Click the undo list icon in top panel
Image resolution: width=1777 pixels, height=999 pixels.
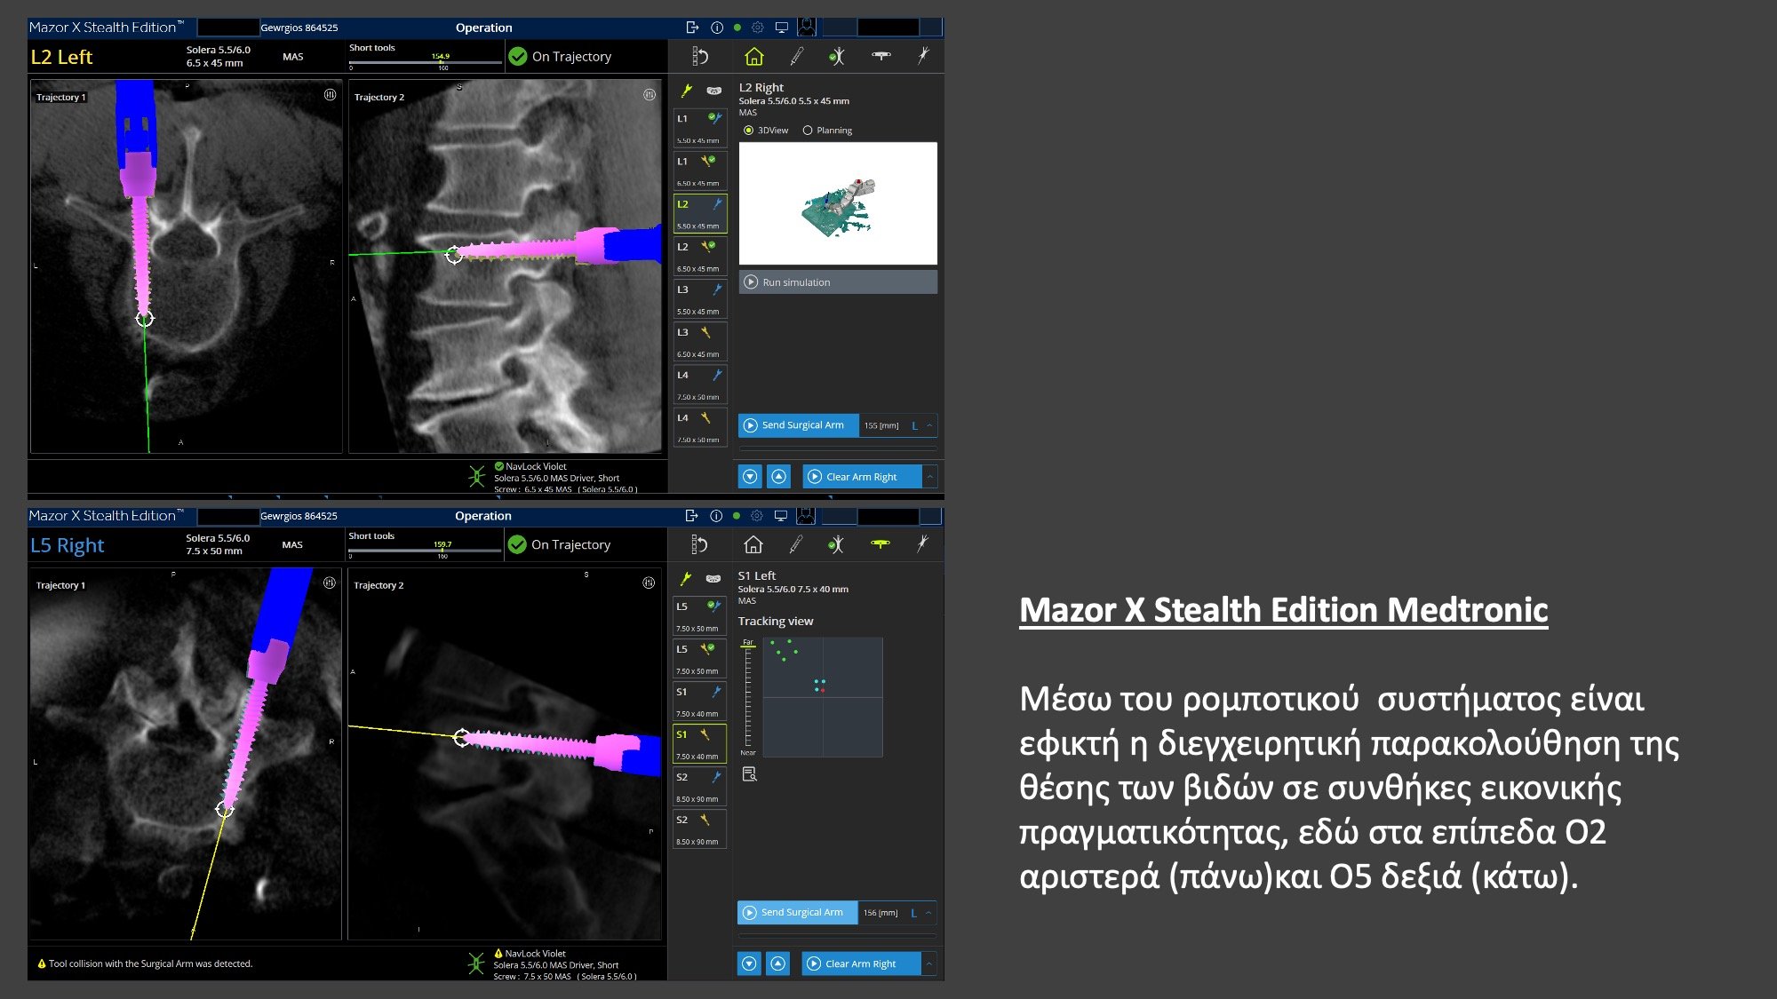point(700,57)
